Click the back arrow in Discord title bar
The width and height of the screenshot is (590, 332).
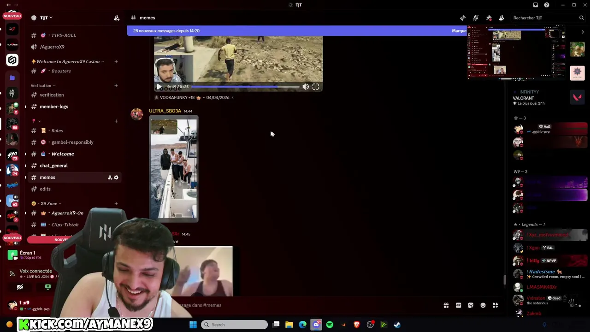[x=8, y=5]
